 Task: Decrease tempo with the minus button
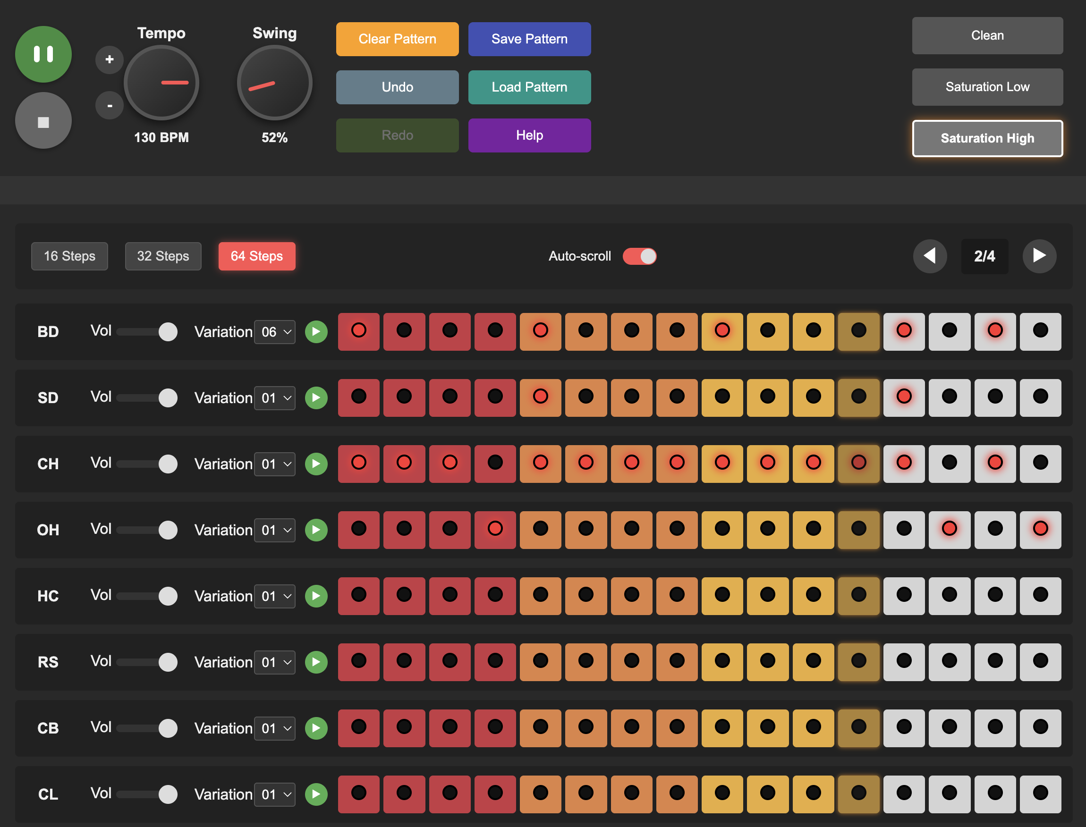109,105
